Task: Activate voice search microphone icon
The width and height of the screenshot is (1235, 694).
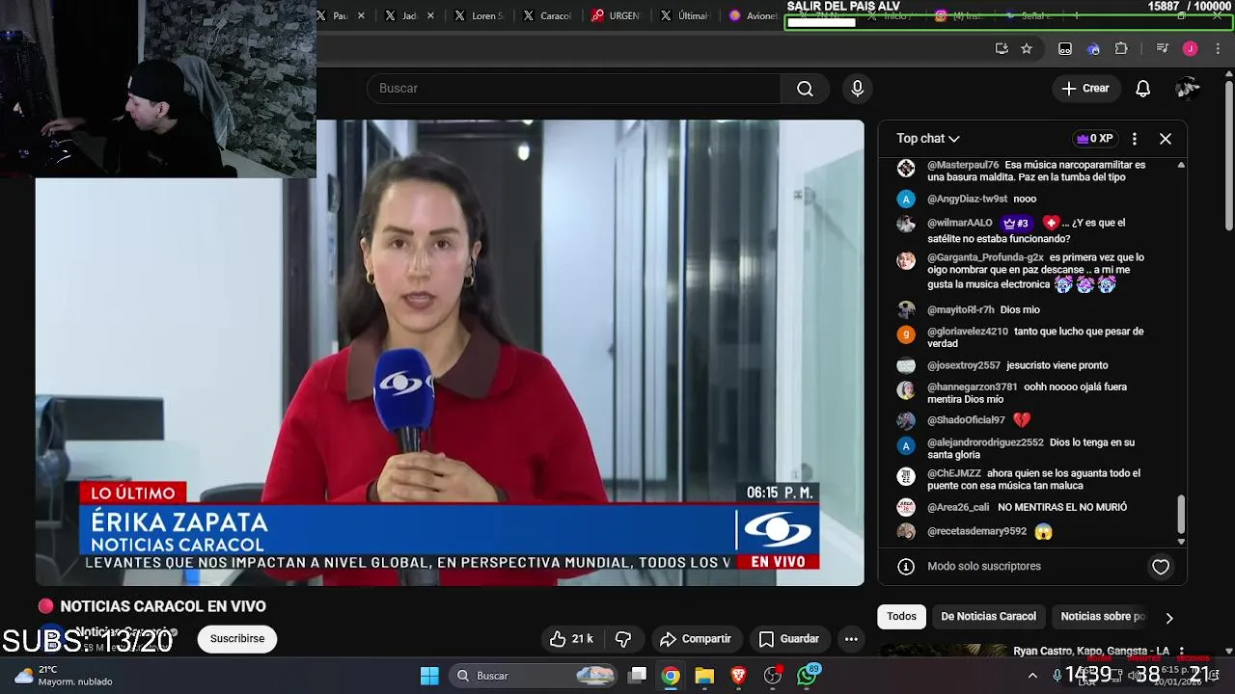Action: tap(857, 89)
